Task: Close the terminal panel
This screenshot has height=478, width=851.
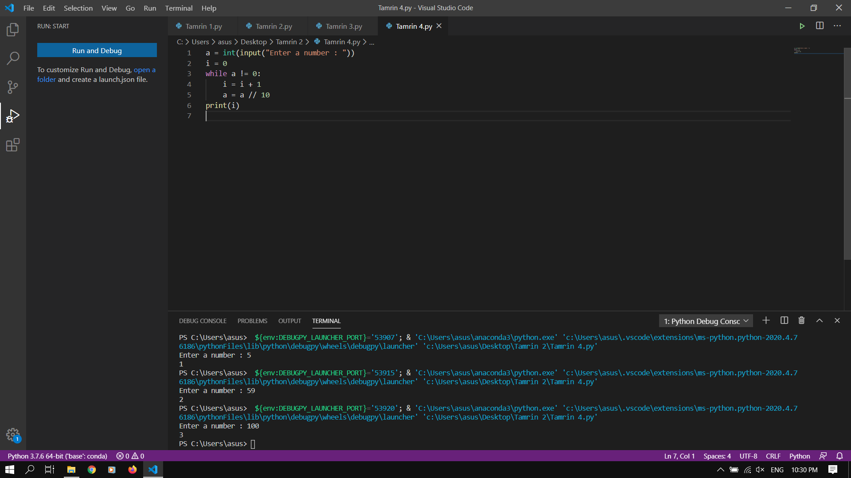Action: (837, 320)
